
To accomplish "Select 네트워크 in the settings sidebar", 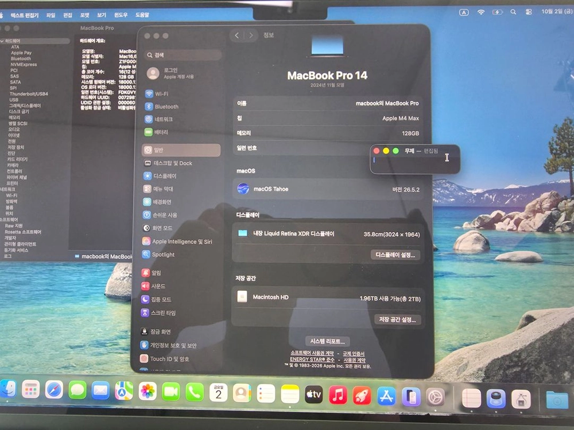I will [158, 119].
